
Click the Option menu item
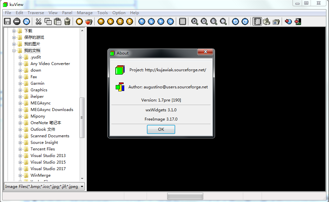click(x=119, y=12)
